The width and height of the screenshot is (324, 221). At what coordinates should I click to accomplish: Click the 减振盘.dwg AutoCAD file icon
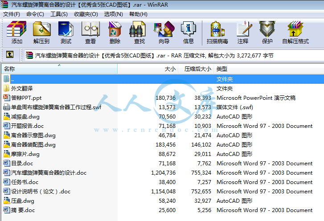point(7,116)
